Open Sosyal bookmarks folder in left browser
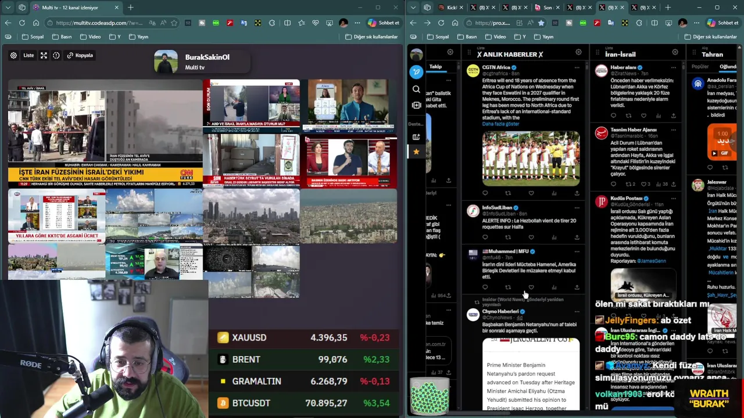The height and width of the screenshot is (418, 744). pos(33,37)
